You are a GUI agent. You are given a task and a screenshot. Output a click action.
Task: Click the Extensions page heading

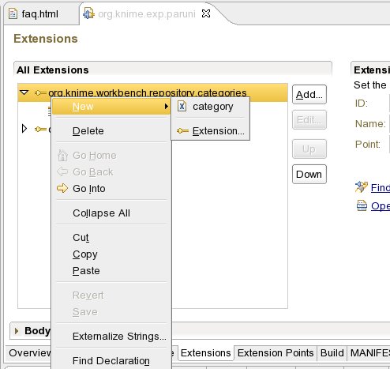[46, 39]
